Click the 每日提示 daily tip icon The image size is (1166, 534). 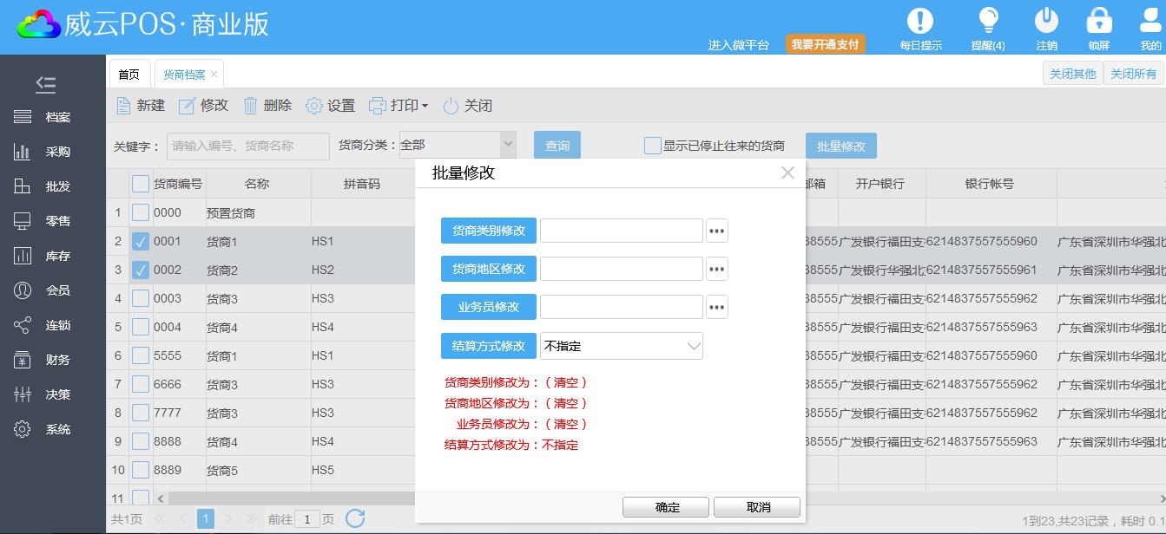(x=919, y=22)
